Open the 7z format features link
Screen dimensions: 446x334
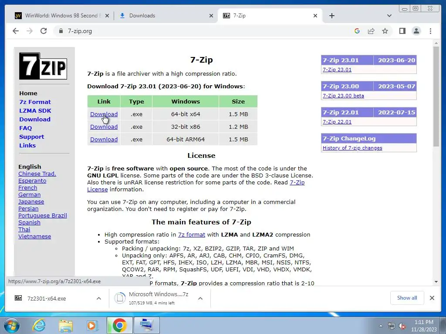[x=192, y=235]
